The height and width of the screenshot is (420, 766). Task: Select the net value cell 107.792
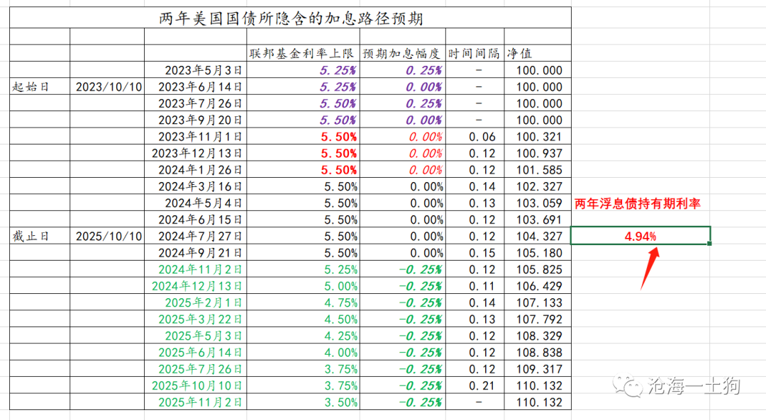pos(538,319)
